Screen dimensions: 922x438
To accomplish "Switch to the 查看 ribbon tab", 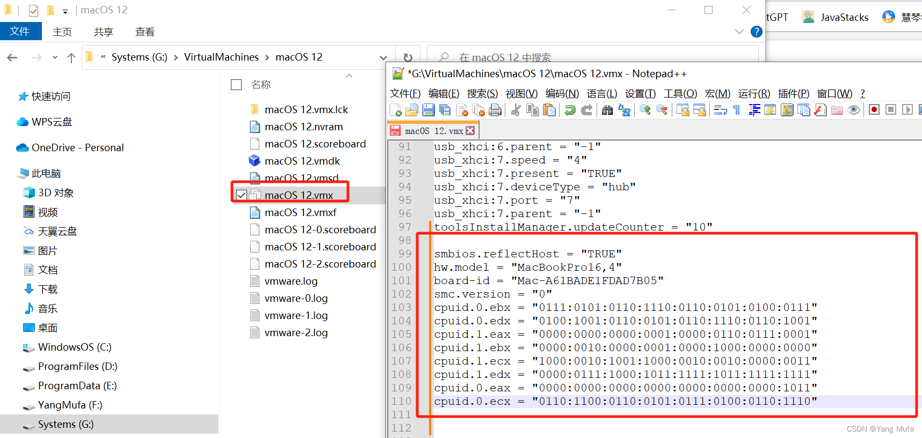I will (145, 32).
